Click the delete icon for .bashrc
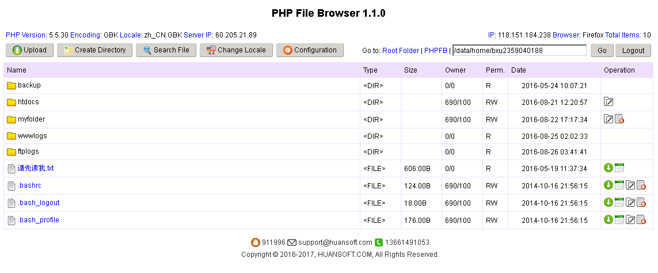Screen dimensions: 658x273 [641, 185]
